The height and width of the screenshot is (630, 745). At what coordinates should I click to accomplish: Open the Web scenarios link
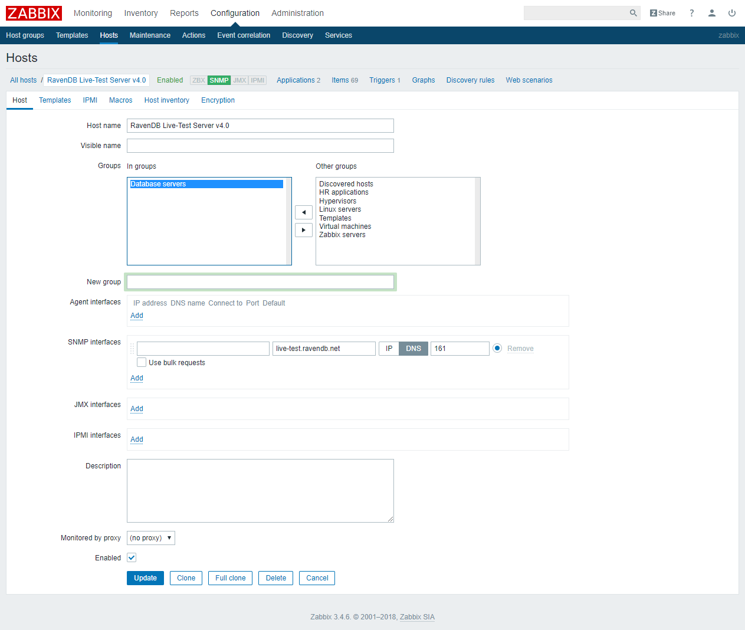pos(529,80)
